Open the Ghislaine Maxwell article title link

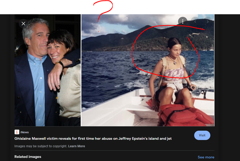(93, 138)
